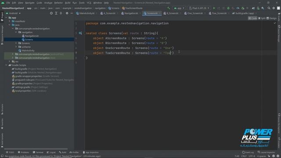
Task: Open the Emulator tool window on right edge
Action: (x=279, y=143)
